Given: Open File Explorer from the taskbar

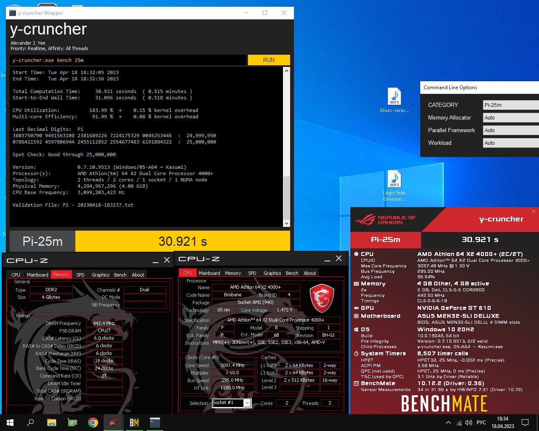Looking at the screenshot, I should (51, 423).
